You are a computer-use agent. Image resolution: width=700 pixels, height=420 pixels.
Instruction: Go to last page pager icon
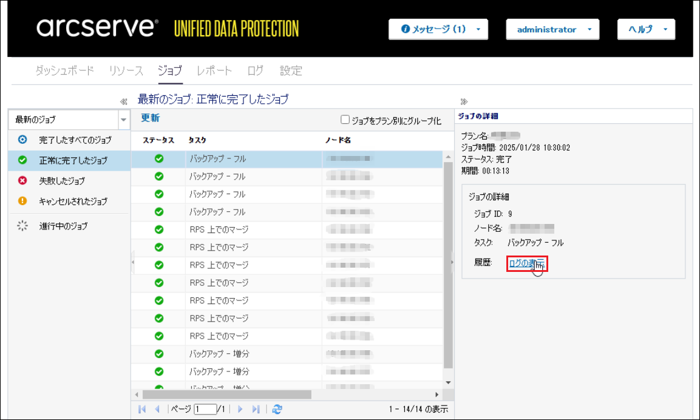click(256, 409)
